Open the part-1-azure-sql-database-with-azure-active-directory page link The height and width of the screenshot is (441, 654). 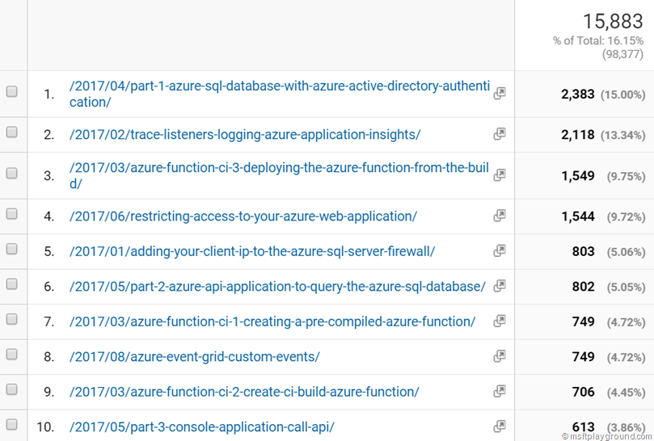[280, 94]
